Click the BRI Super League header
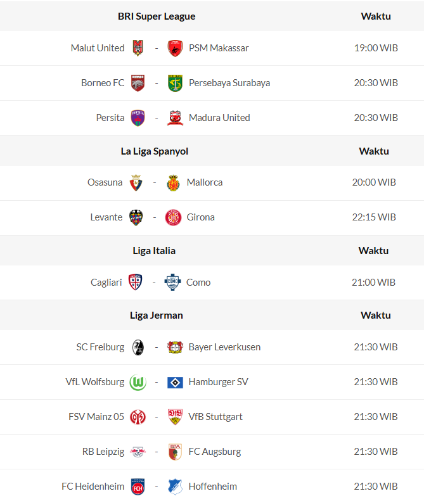 (x=157, y=16)
